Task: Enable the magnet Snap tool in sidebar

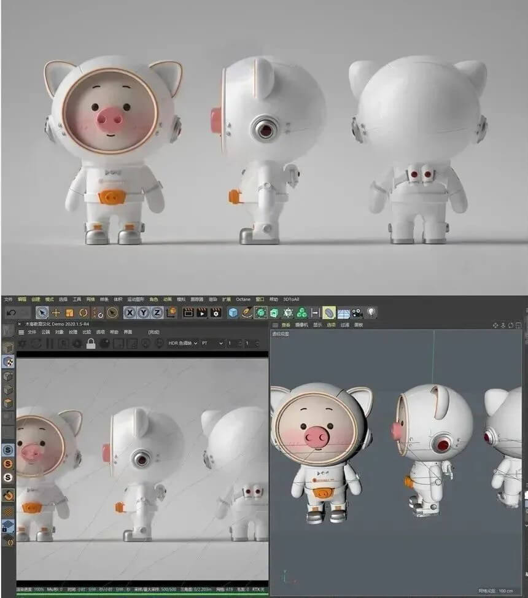Action: click(x=9, y=495)
